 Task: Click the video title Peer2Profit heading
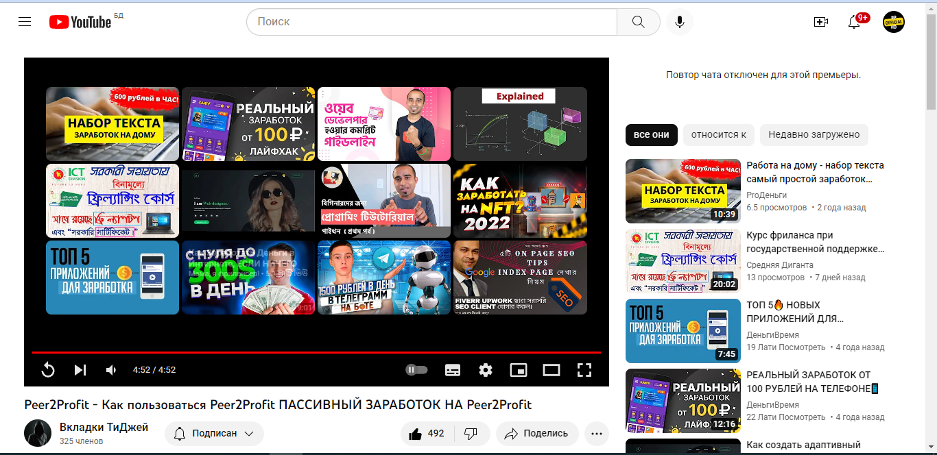pyautogui.click(x=278, y=405)
